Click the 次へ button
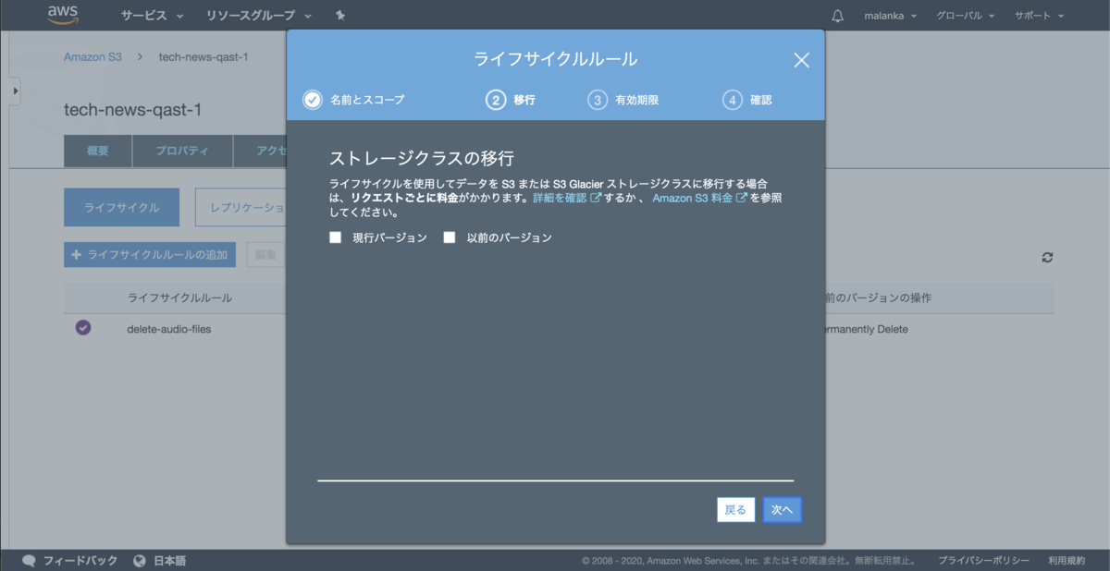Screen dimensions: 1110x571 click(783, 510)
